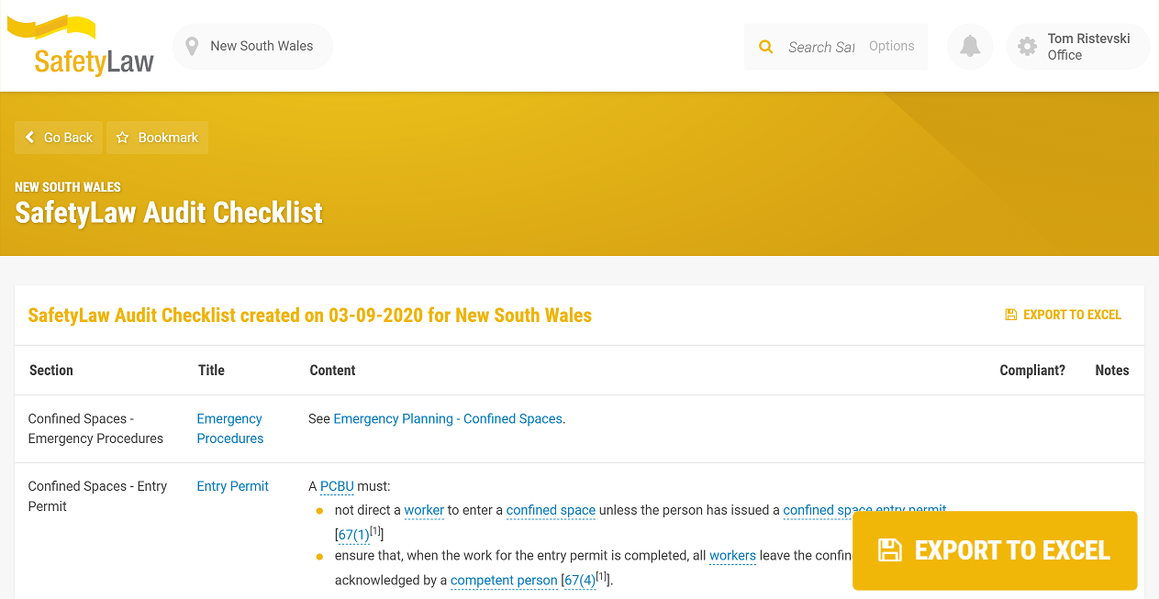Focus the Search SafetyLaw input field
1159x599 pixels.
pos(821,47)
